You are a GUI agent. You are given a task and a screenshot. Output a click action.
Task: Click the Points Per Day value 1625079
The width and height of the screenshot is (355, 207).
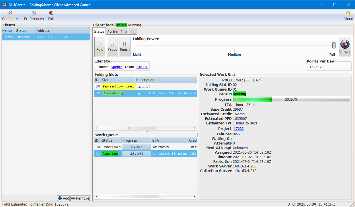tap(316, 67)
